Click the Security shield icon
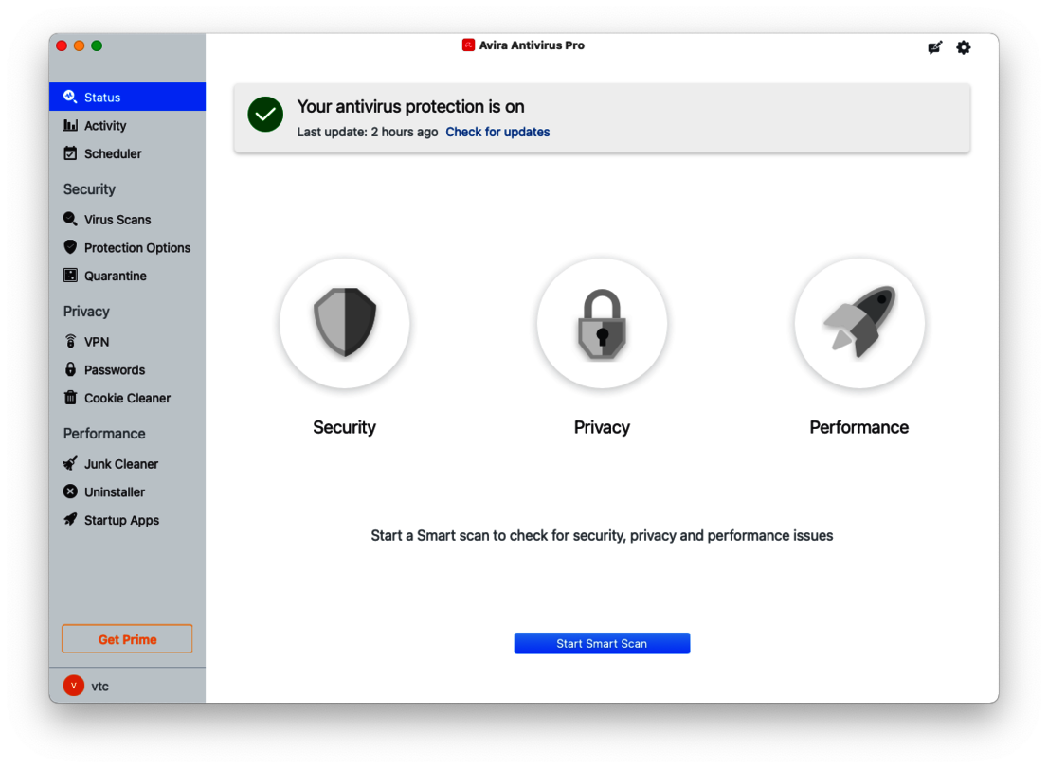 [x=344, y=323]
